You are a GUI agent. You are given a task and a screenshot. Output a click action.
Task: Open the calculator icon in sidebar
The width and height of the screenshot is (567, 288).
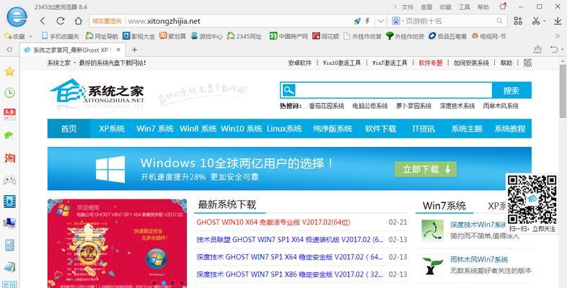[x=9, y=245]
